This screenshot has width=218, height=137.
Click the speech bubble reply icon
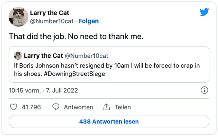[56, 107]
